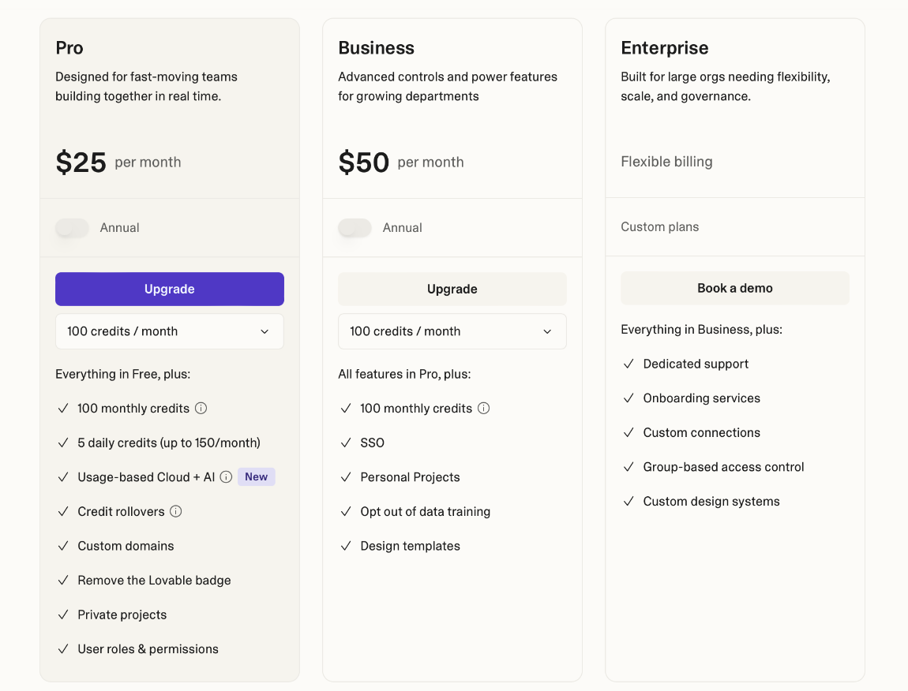
Task: Click checkmark beside Dedicated support
Action: [x=628, y=364]
